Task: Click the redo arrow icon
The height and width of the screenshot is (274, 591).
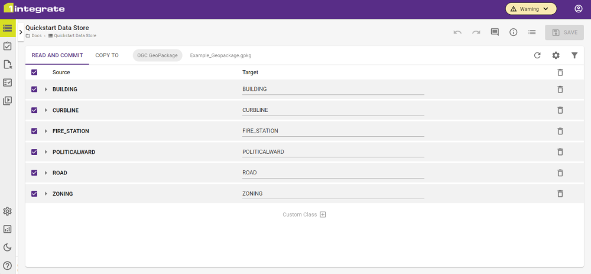Action: (x=476, y=32)
